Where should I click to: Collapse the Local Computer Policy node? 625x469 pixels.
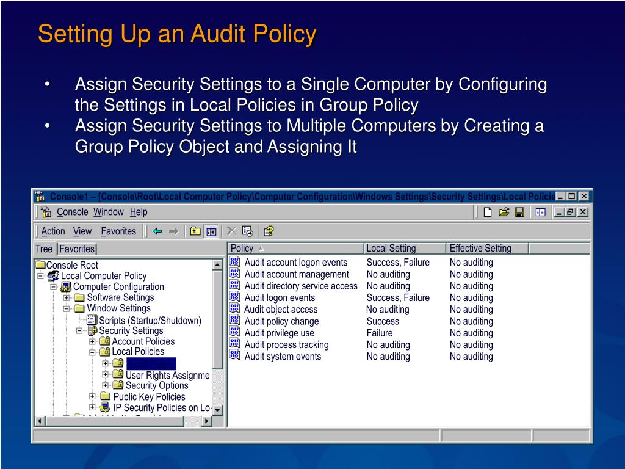[x=40, y=276]
